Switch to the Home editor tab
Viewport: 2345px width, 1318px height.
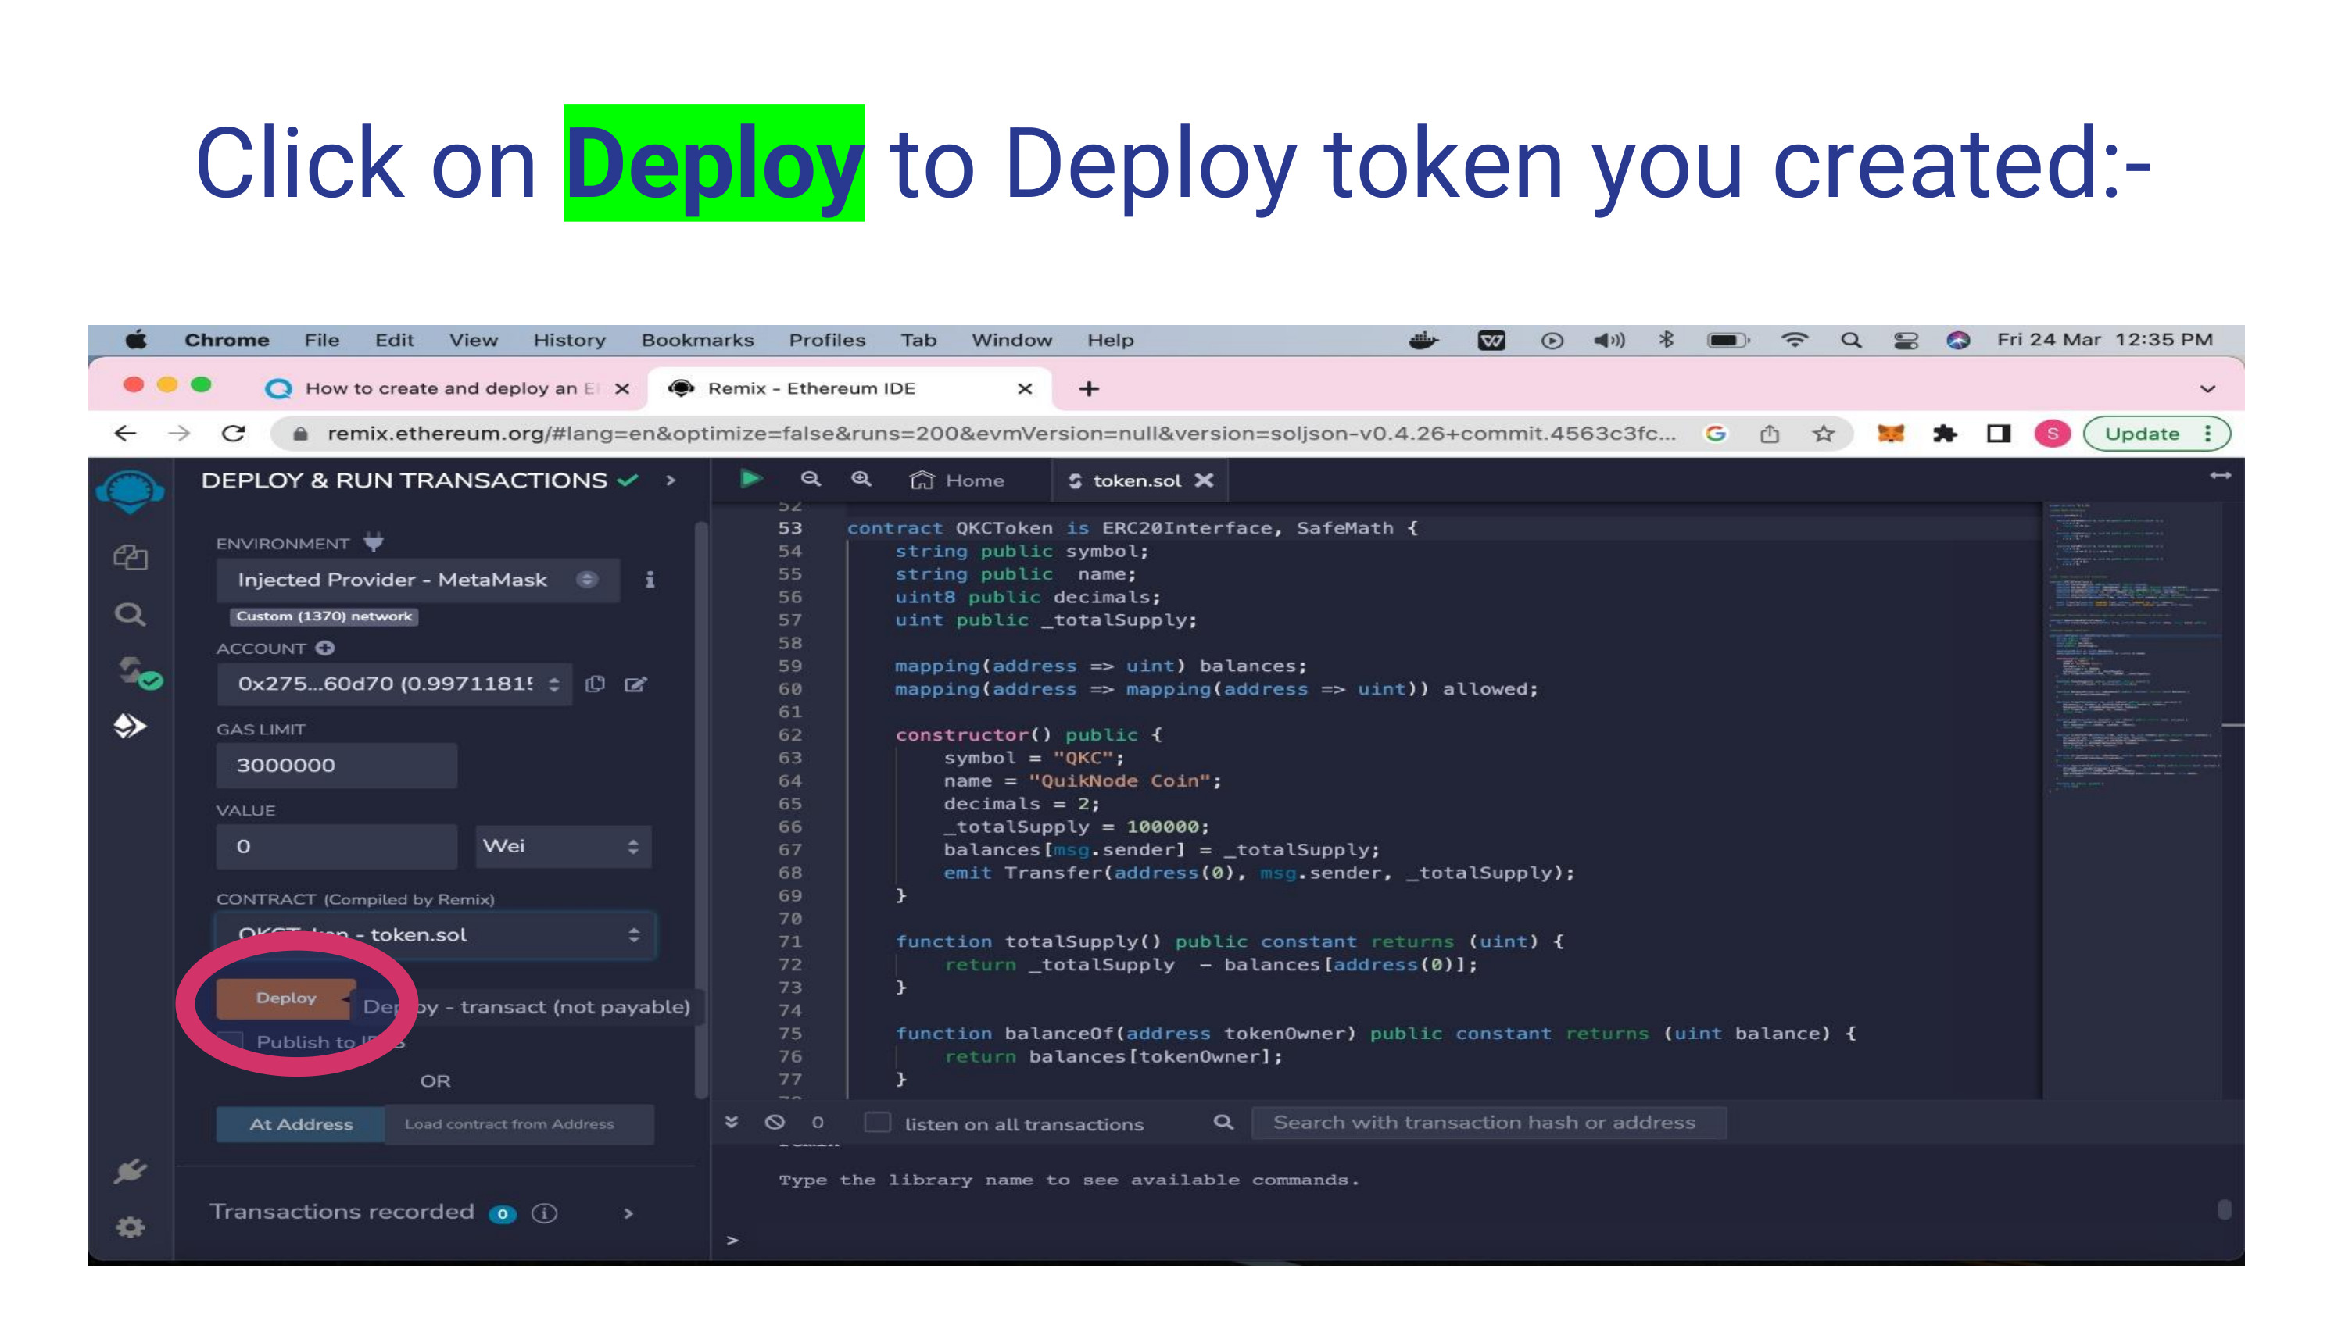click(x=958, y=480)
